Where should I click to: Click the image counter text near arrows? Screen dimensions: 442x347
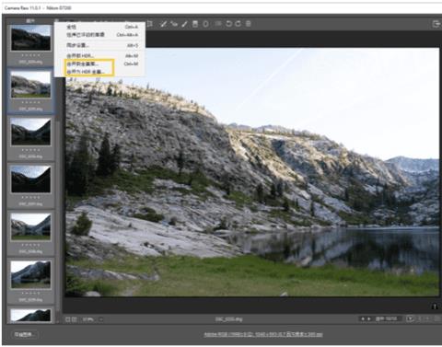pyautogui.click(x=386, y=318)
